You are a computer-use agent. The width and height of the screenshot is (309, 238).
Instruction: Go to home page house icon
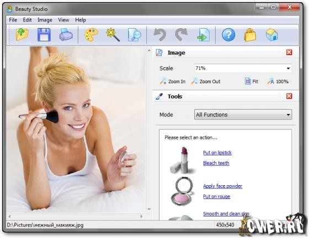pos(271,35)
